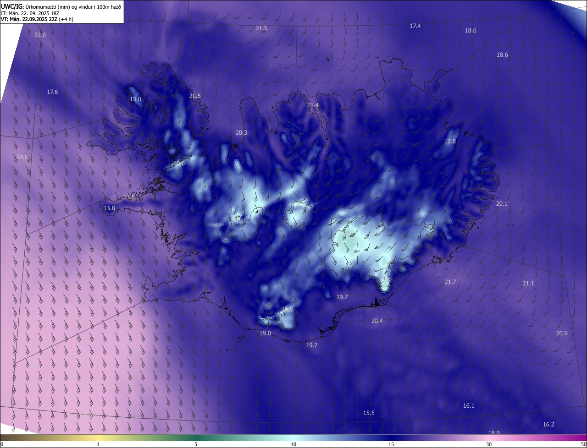Screen dimensions: 587x448
Task: Select the 20.4 wind value label
Action: [x=377, y=321]
